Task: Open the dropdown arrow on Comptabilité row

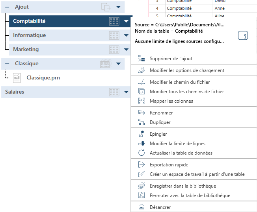Action: click(126, 21)
